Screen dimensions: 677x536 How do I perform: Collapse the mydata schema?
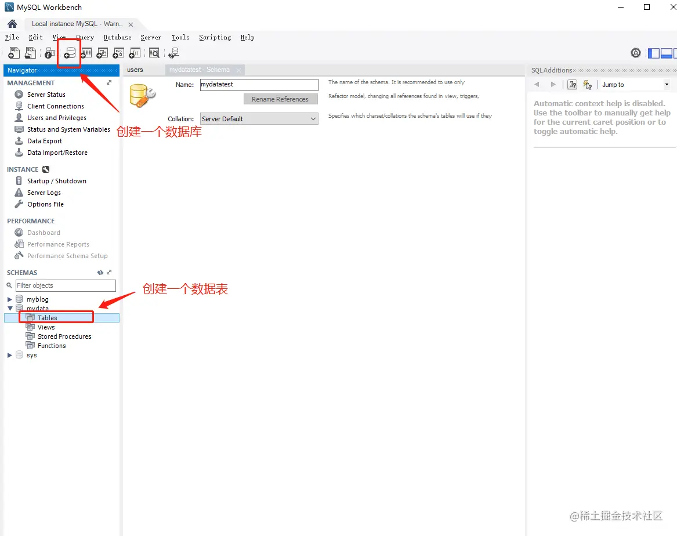click(x=9, y=309)
